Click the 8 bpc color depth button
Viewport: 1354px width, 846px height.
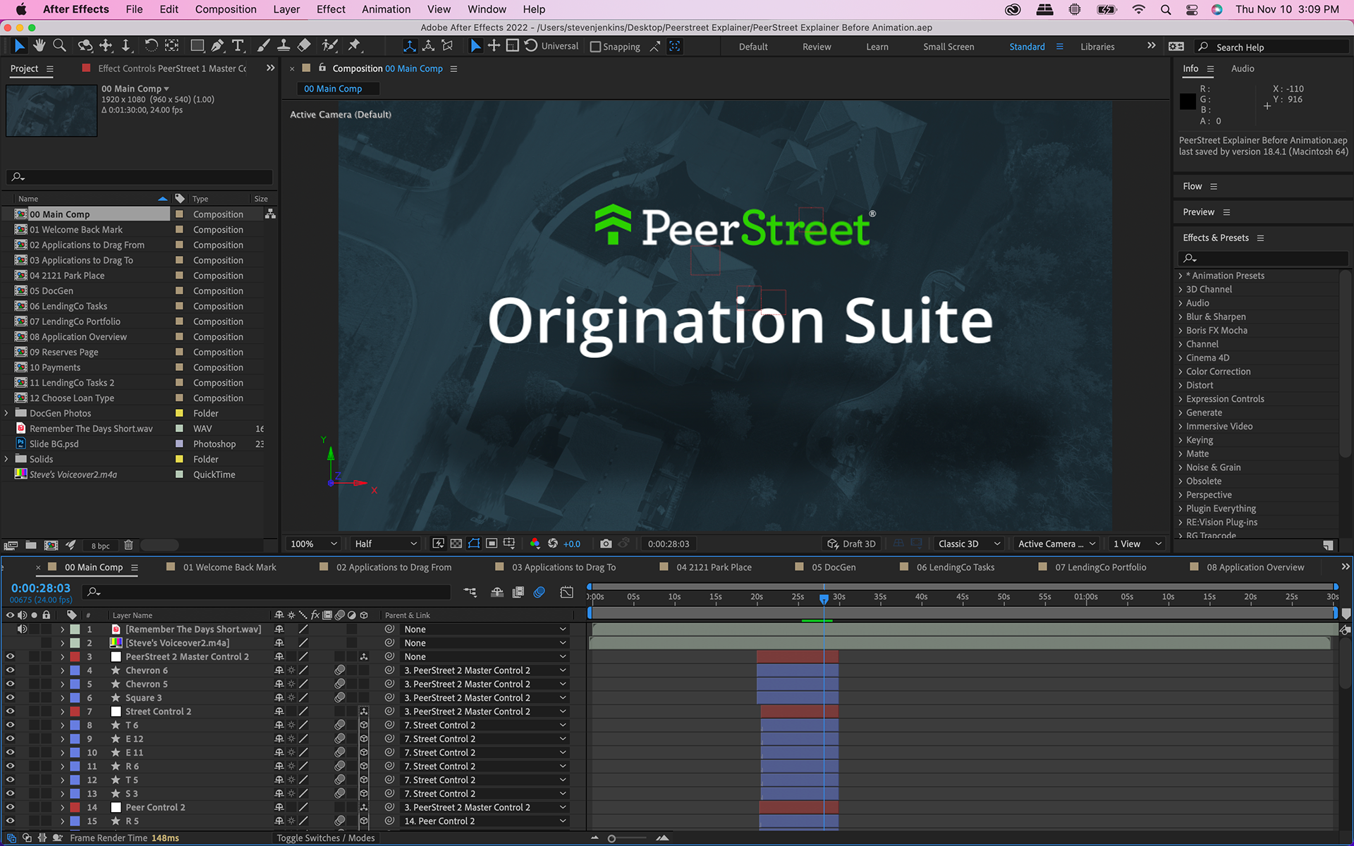(x=100, y=546)
